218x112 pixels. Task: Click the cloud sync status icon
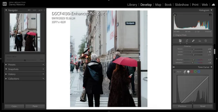coord(213,5)
